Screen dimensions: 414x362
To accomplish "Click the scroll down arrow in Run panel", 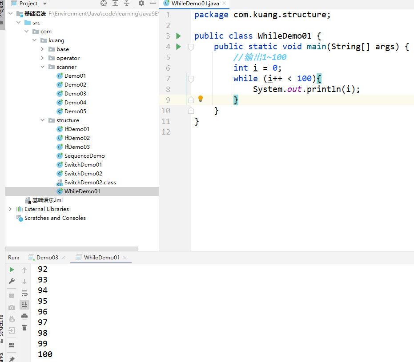I will pos(24,282).
